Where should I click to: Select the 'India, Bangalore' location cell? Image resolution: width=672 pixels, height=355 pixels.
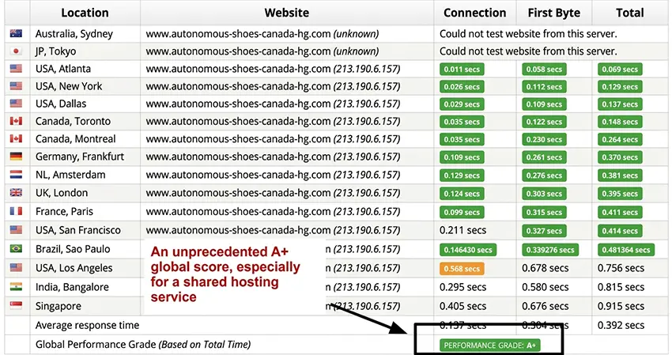click(85, 287)
